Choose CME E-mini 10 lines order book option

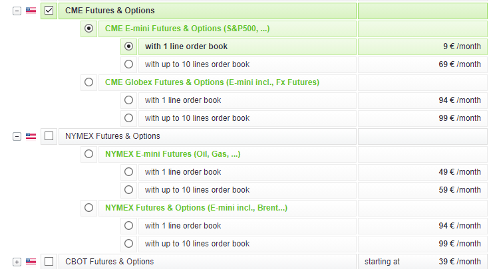point(128,64)
